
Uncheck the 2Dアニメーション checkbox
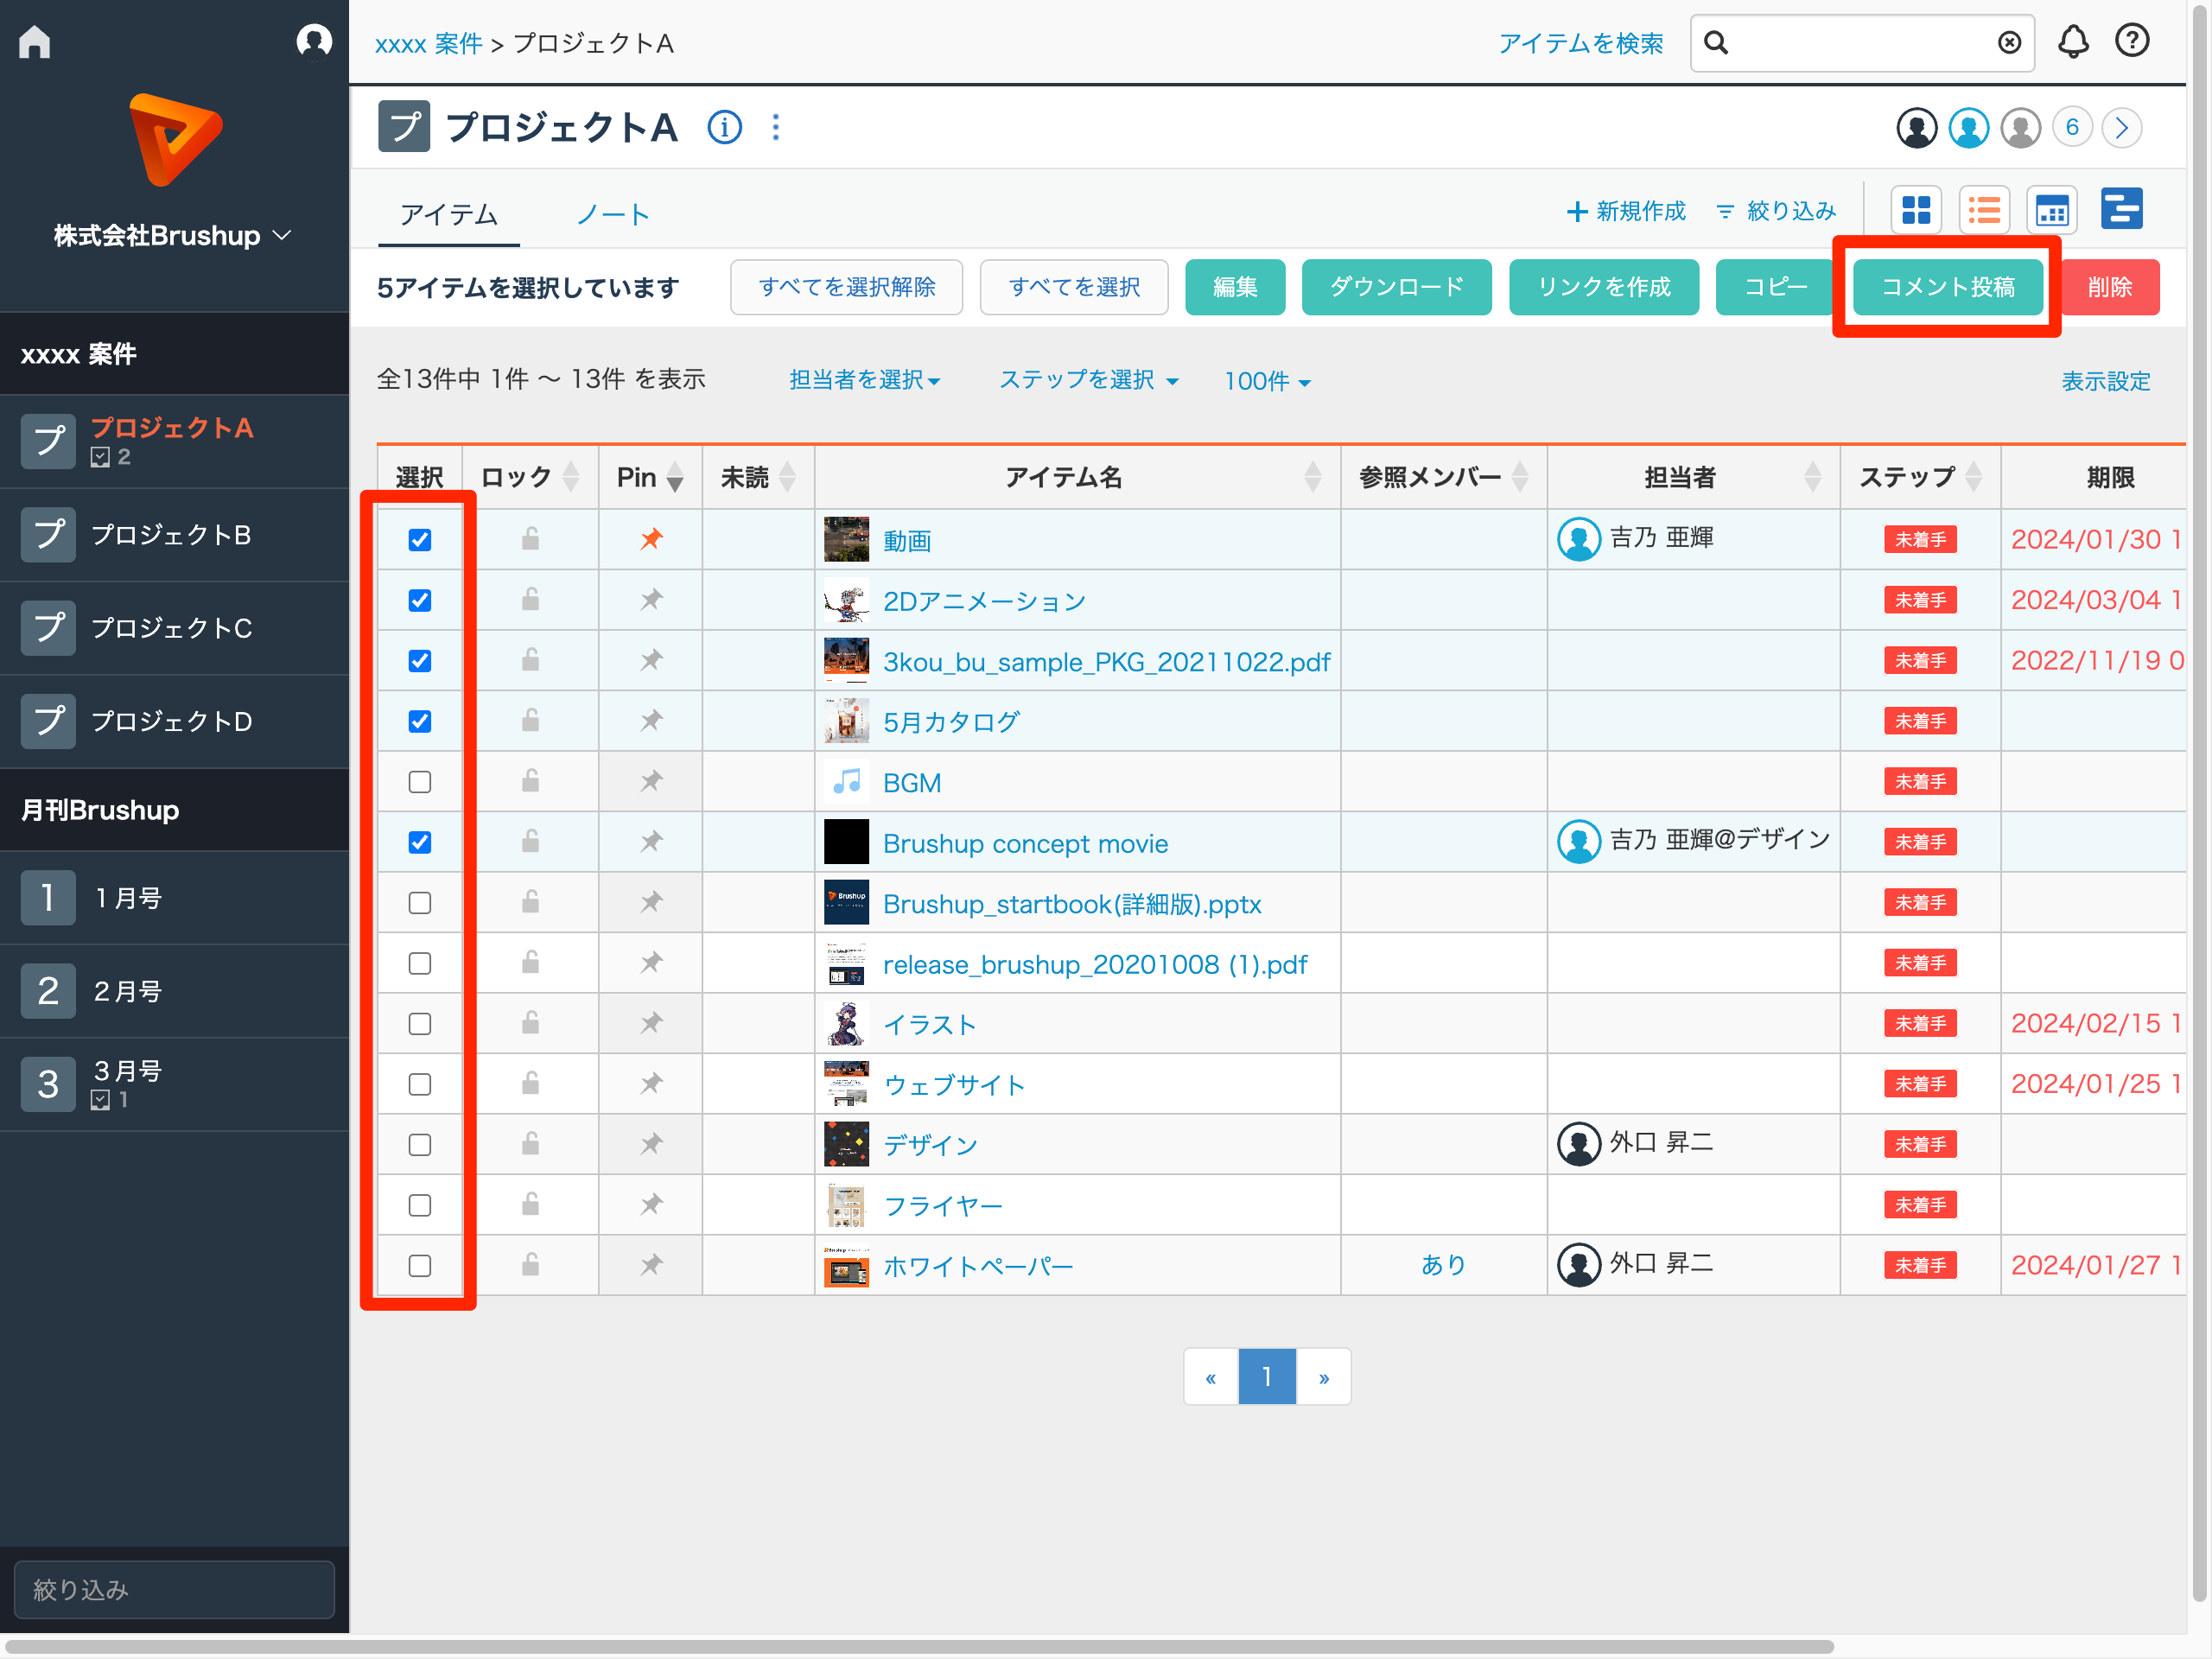[x=420, y=600]
